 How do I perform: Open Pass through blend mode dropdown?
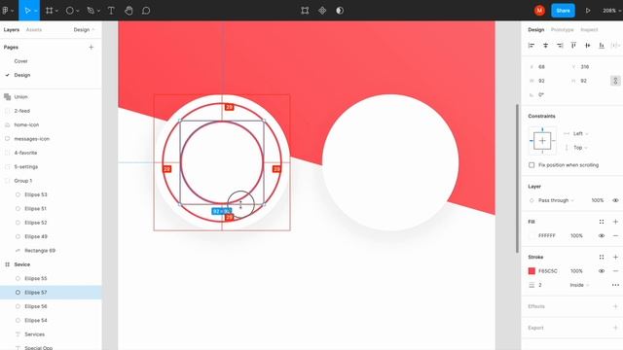click(556, 200)
